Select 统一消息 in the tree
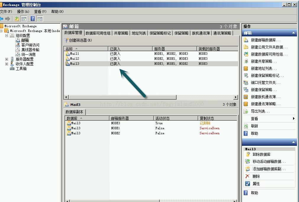The height and width of the screenshot is (202, 299). 28,54
